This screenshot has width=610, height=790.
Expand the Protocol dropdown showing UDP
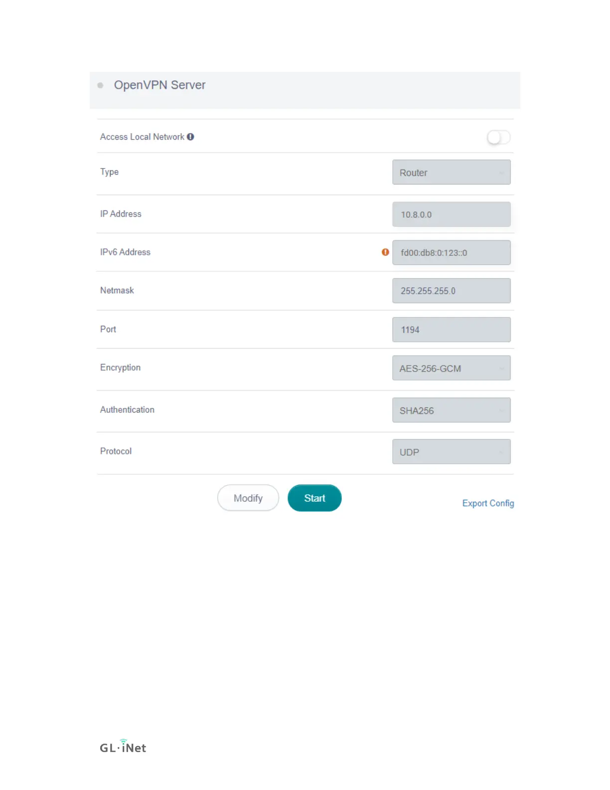[x=452, y=452]
